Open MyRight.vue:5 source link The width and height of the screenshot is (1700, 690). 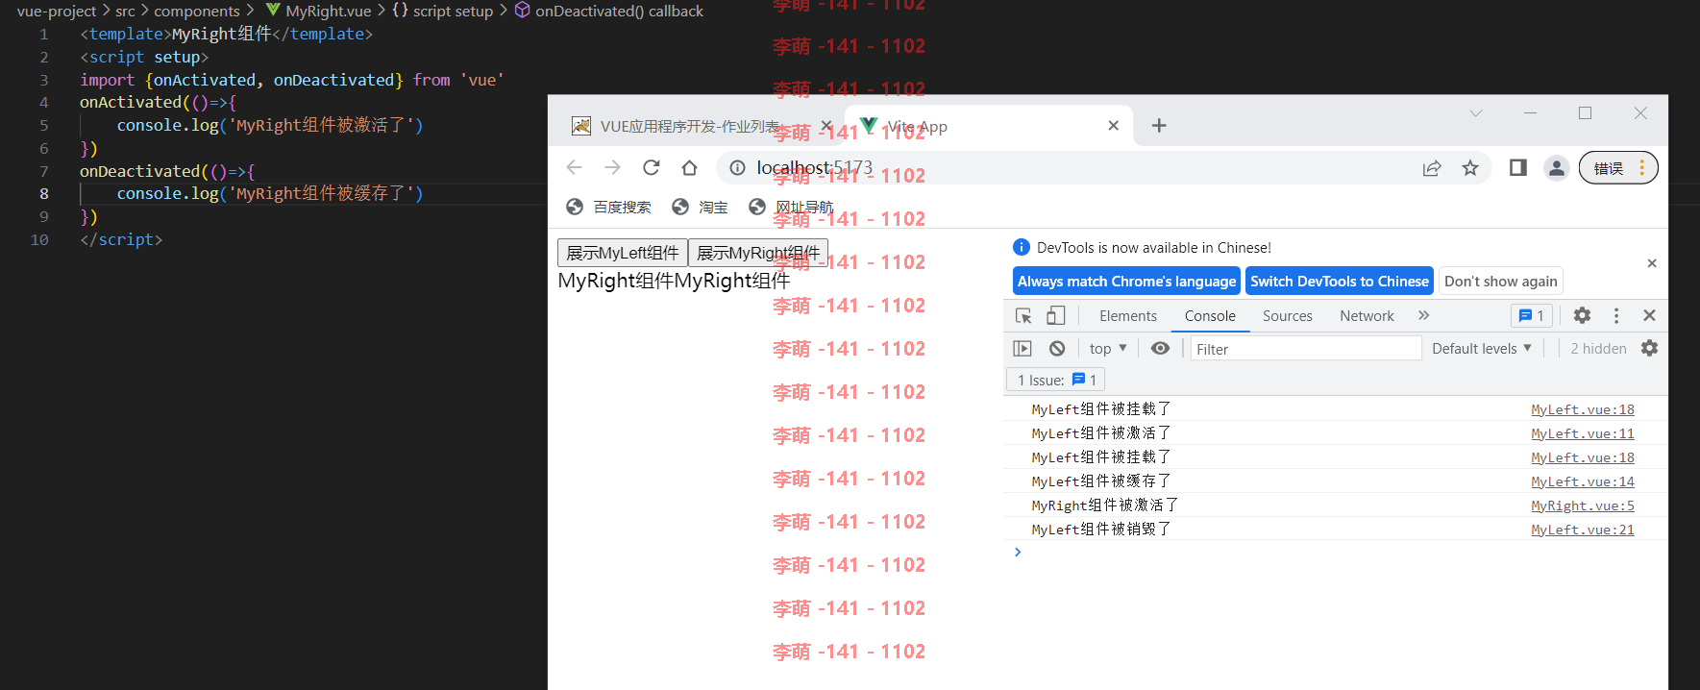tap(1582, 505)
